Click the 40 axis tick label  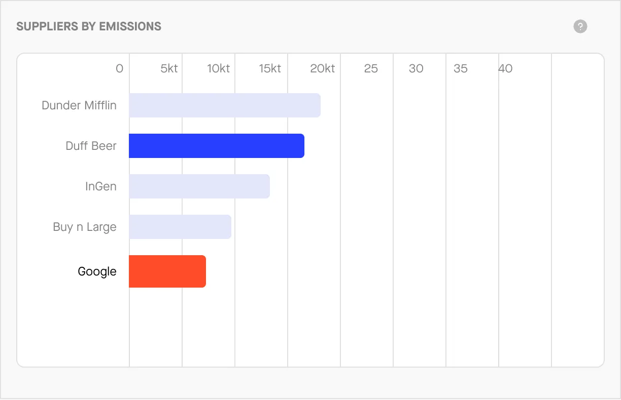coord(505,68)
